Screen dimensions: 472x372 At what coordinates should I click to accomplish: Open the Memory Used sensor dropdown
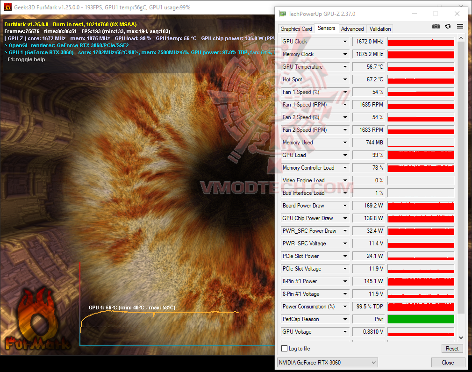coord(345,143)
